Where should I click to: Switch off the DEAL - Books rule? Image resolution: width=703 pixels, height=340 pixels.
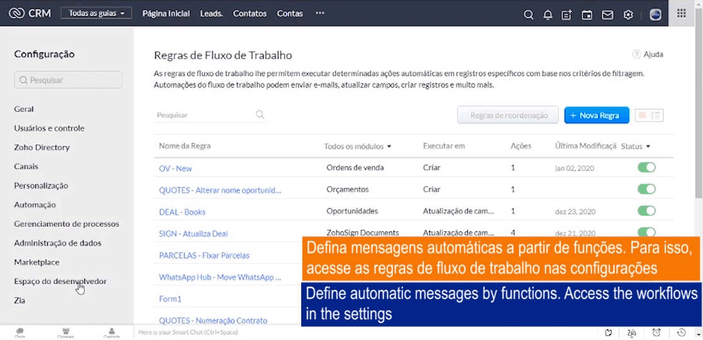(646, 211)
